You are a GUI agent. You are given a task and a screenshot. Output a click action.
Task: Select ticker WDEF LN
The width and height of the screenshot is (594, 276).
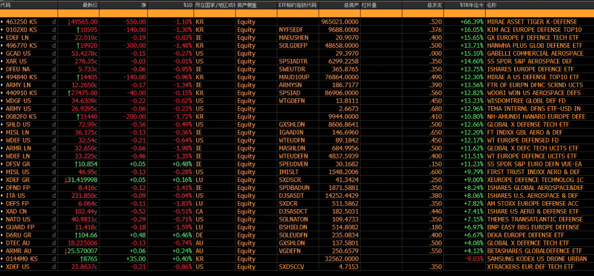(18, 156)
